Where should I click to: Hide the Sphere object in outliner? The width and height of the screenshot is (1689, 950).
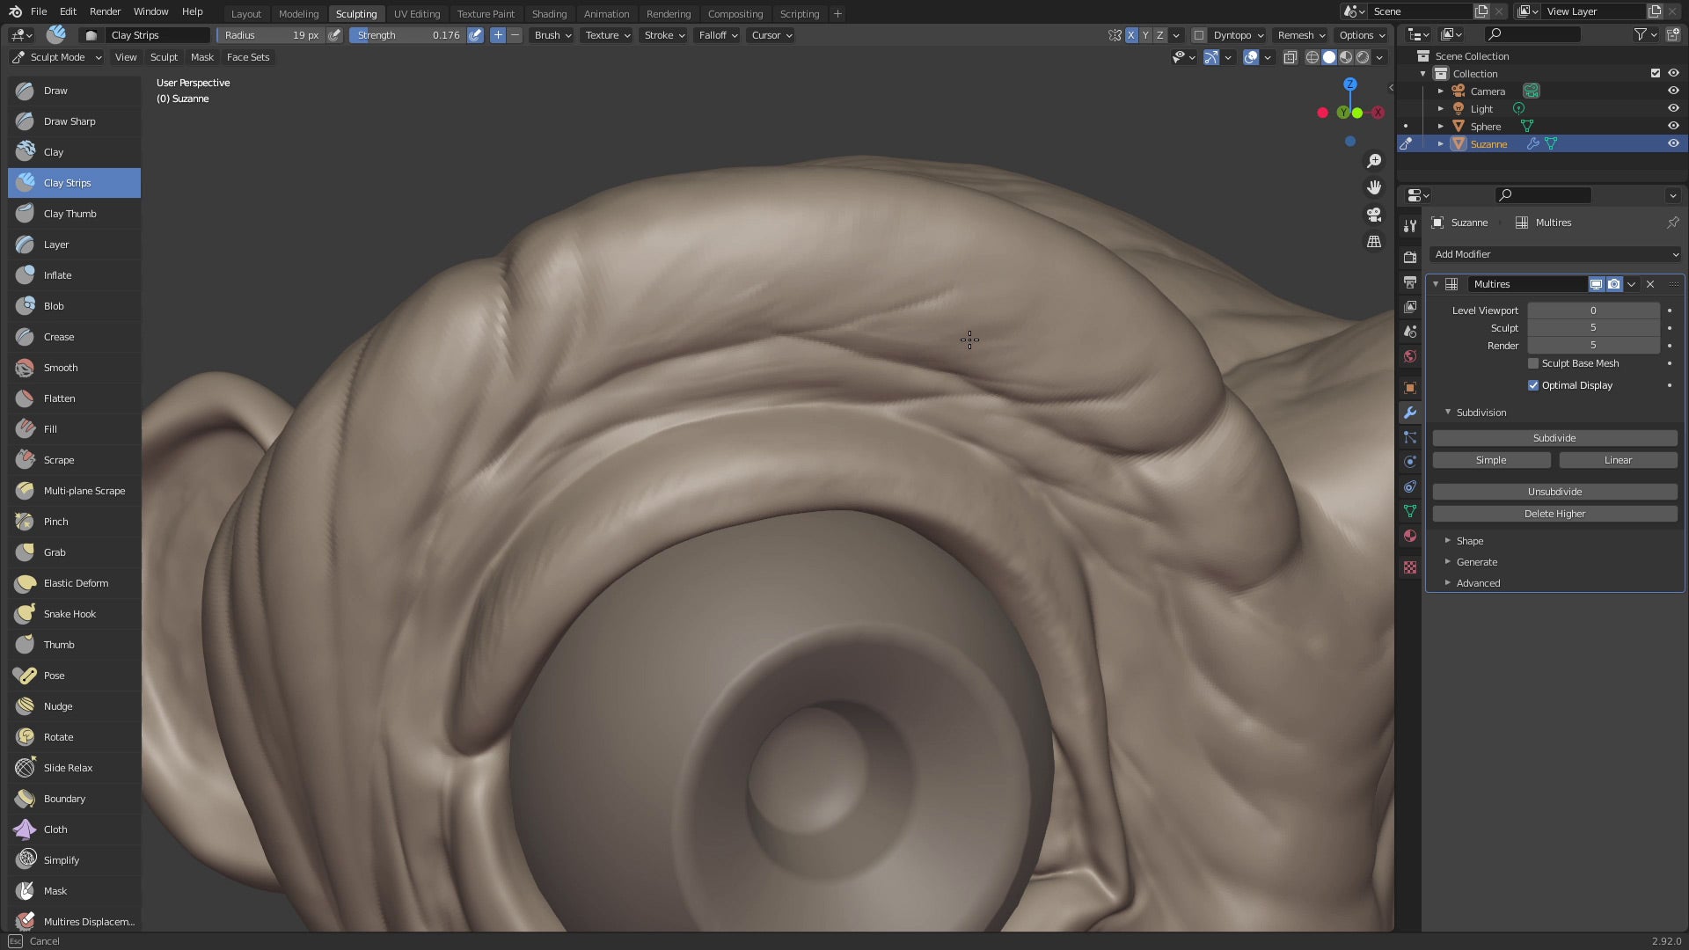click(1673, 126)
